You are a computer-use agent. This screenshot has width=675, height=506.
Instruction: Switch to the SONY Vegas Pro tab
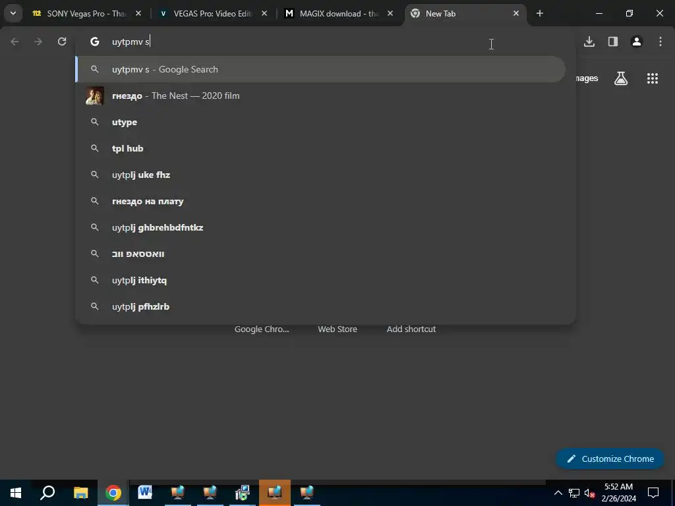pyautogui.click(x=87, y=14)
